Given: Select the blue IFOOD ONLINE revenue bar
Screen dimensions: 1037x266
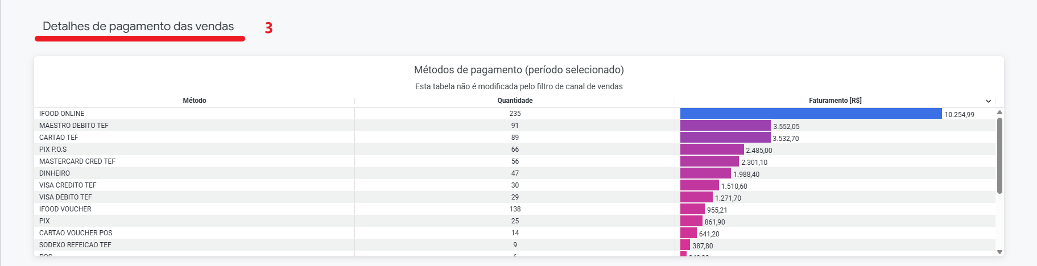Looking at the screenshot, I should [811, 114].
